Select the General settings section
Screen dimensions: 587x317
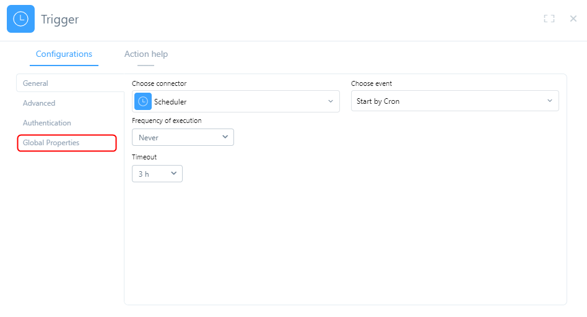36,83
